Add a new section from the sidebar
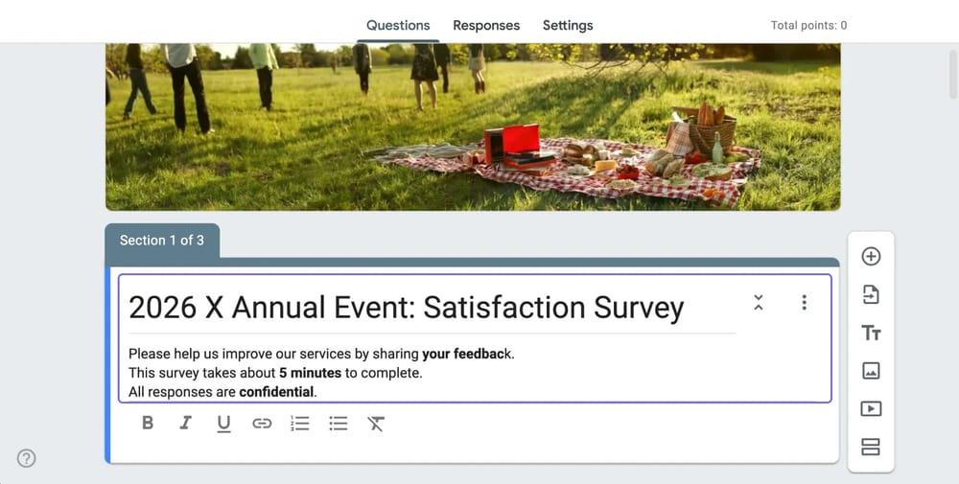The width and height of the screenshot is (959, 484). coord(871,447)
